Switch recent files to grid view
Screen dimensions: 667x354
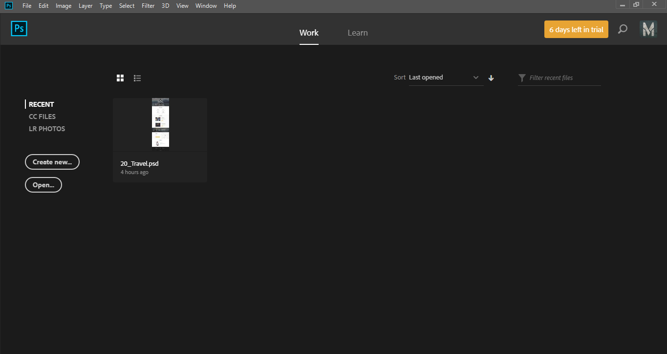click(x=120, y=78)
